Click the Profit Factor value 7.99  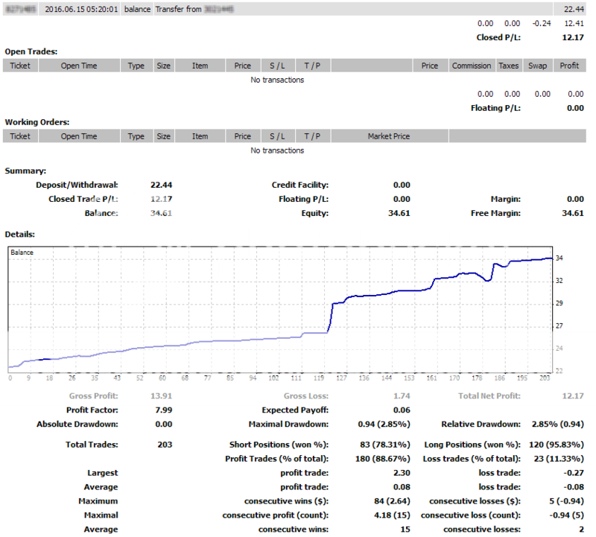[x=163, y=410]
